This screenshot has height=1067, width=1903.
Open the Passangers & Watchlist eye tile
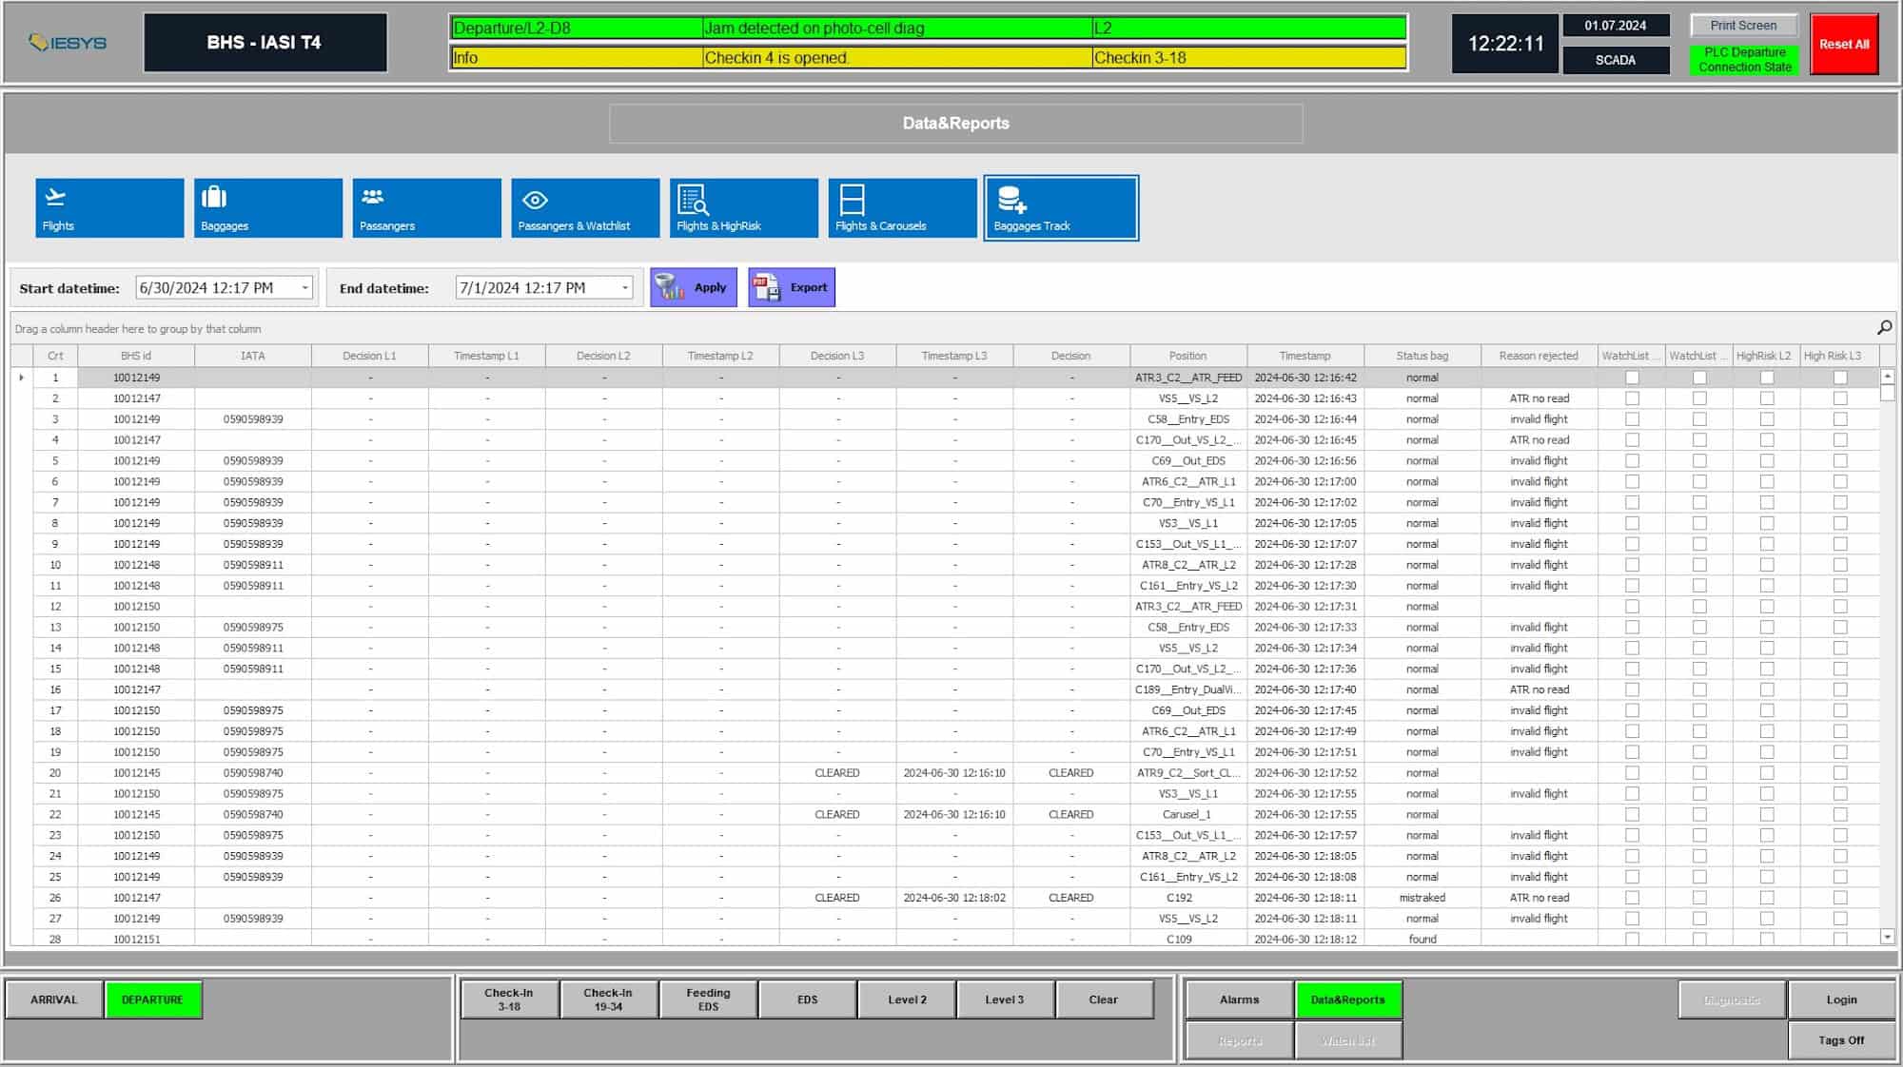584,207
